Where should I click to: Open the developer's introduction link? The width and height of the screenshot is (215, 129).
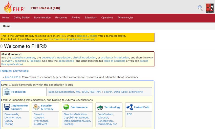(x=56, y=58)
